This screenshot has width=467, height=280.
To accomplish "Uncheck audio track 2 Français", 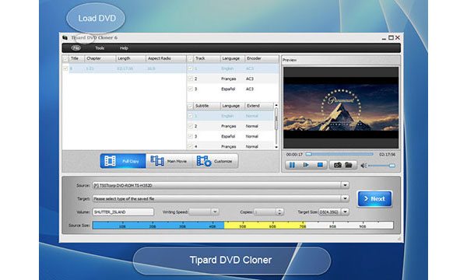I will (190, 79).
